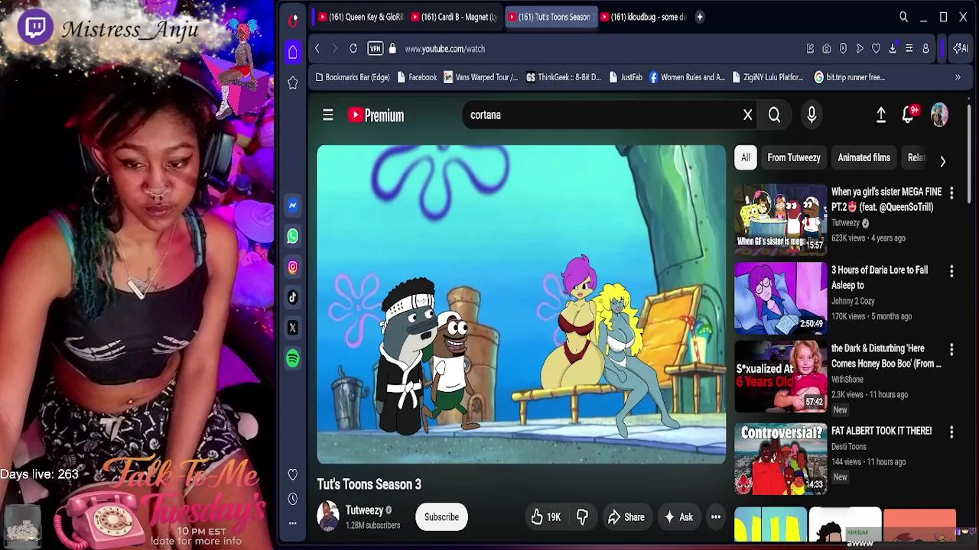Subscribe to Tutweezy channel

click(441, 517)
